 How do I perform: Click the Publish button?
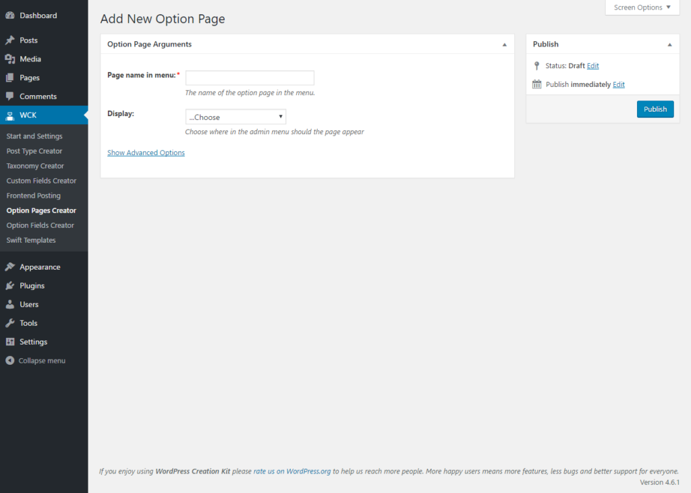[655, 109]
